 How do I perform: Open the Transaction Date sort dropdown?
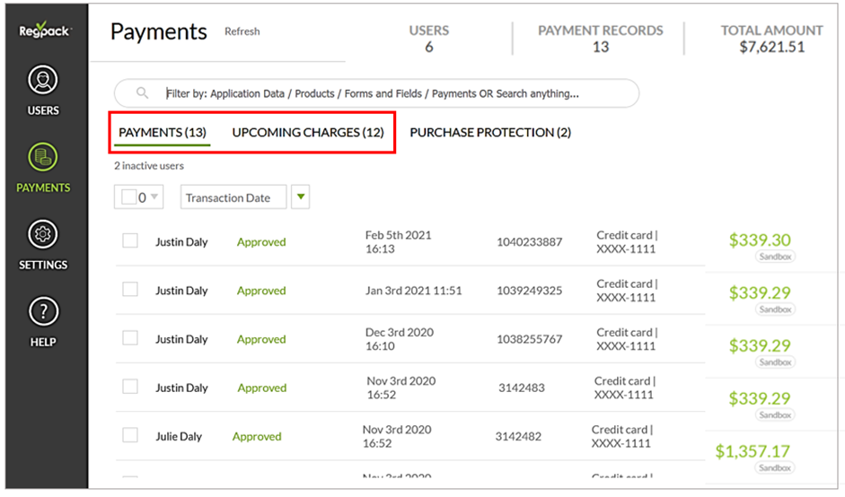pos(233,197)
